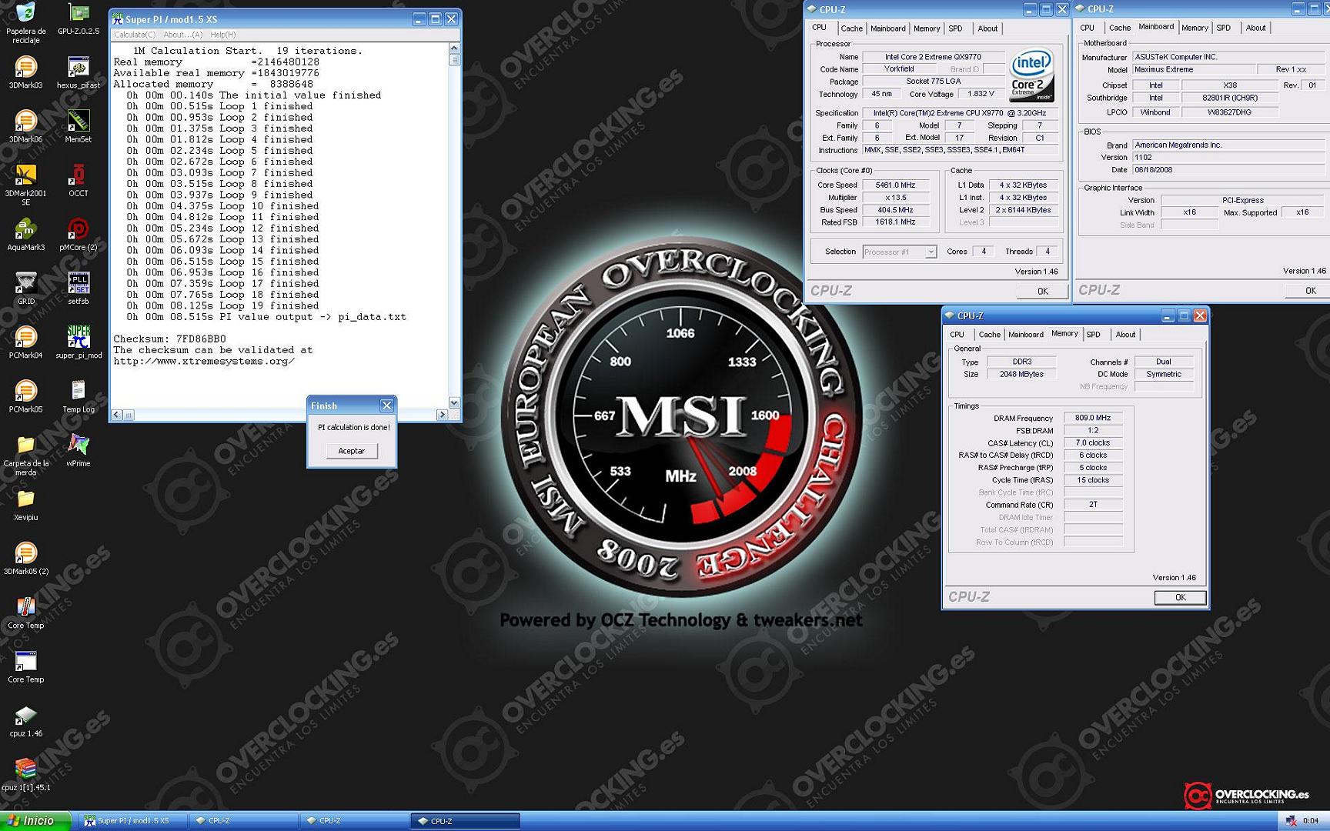The height and width of the screenshot is (831, 1330).
Task: Open the GPU-Z.0.2.5 desktop icon
Action: pos(78,15)
